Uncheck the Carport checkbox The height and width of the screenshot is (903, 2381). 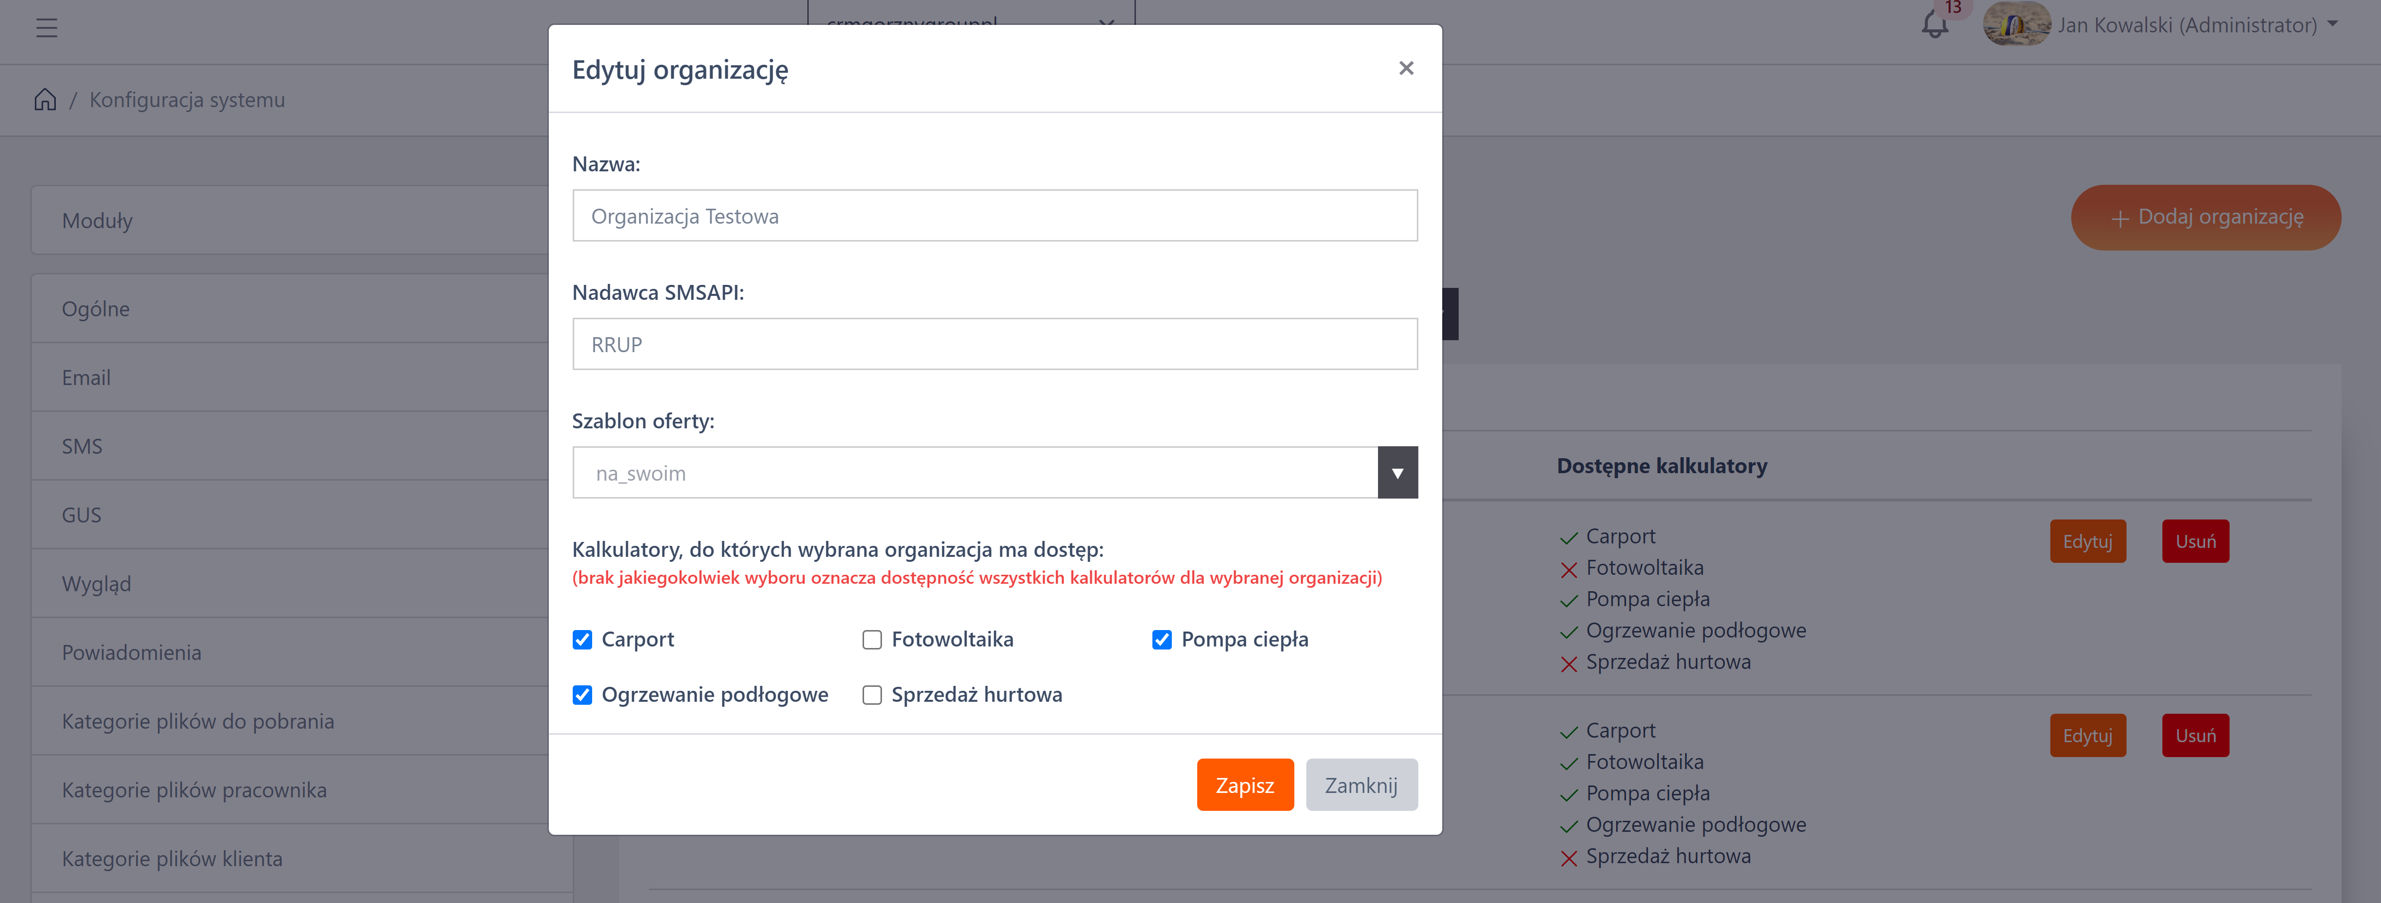coord(582,640)
